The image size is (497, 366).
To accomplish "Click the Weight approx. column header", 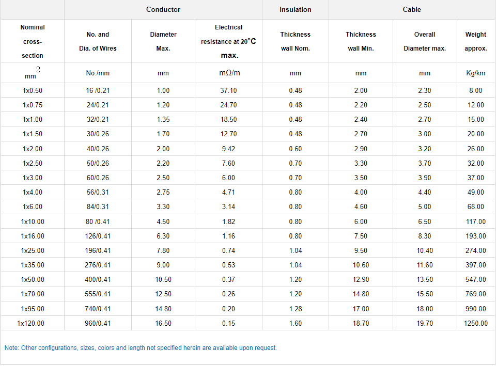I will tap(476, 41).
